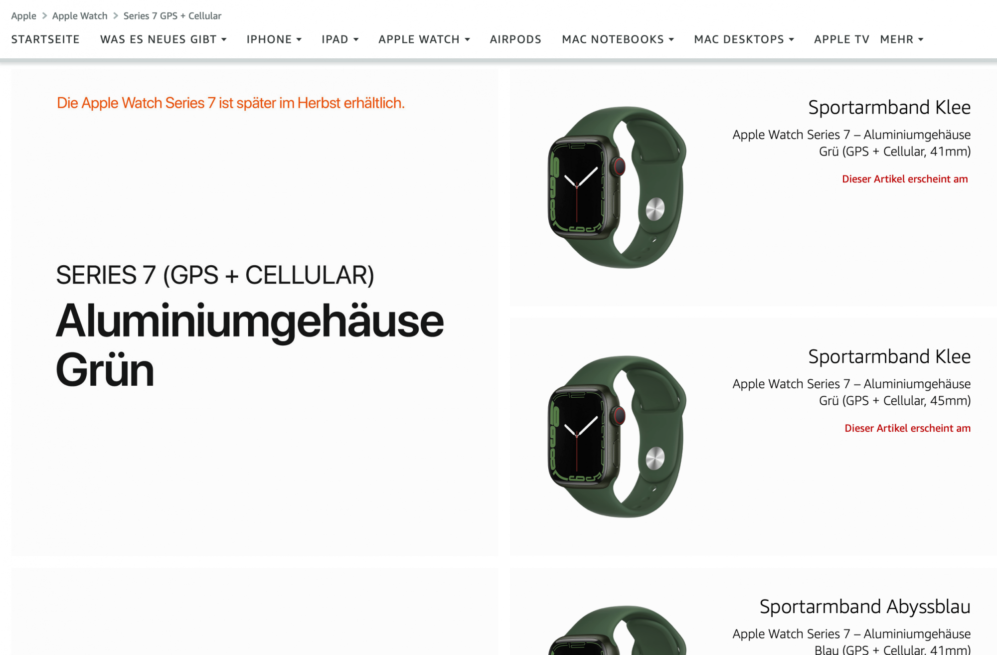Image resolution: width=997 pixels, height=655 pixels.
Task: Click the Apple breadcrumb link
Action: click(23, 16)
